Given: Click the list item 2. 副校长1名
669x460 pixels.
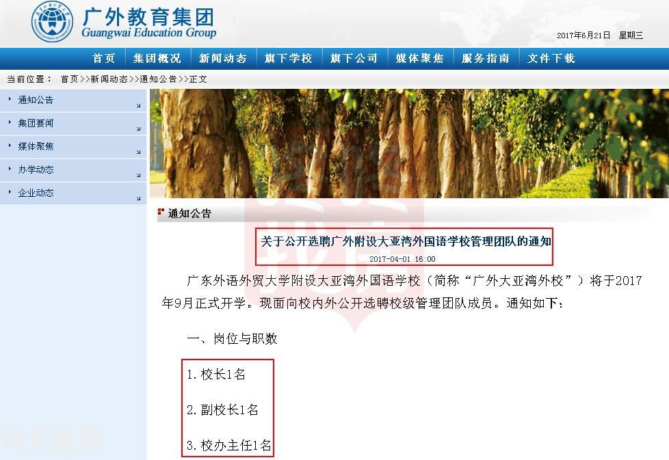Looking at the screenshot, I should [x=222, y=410].
